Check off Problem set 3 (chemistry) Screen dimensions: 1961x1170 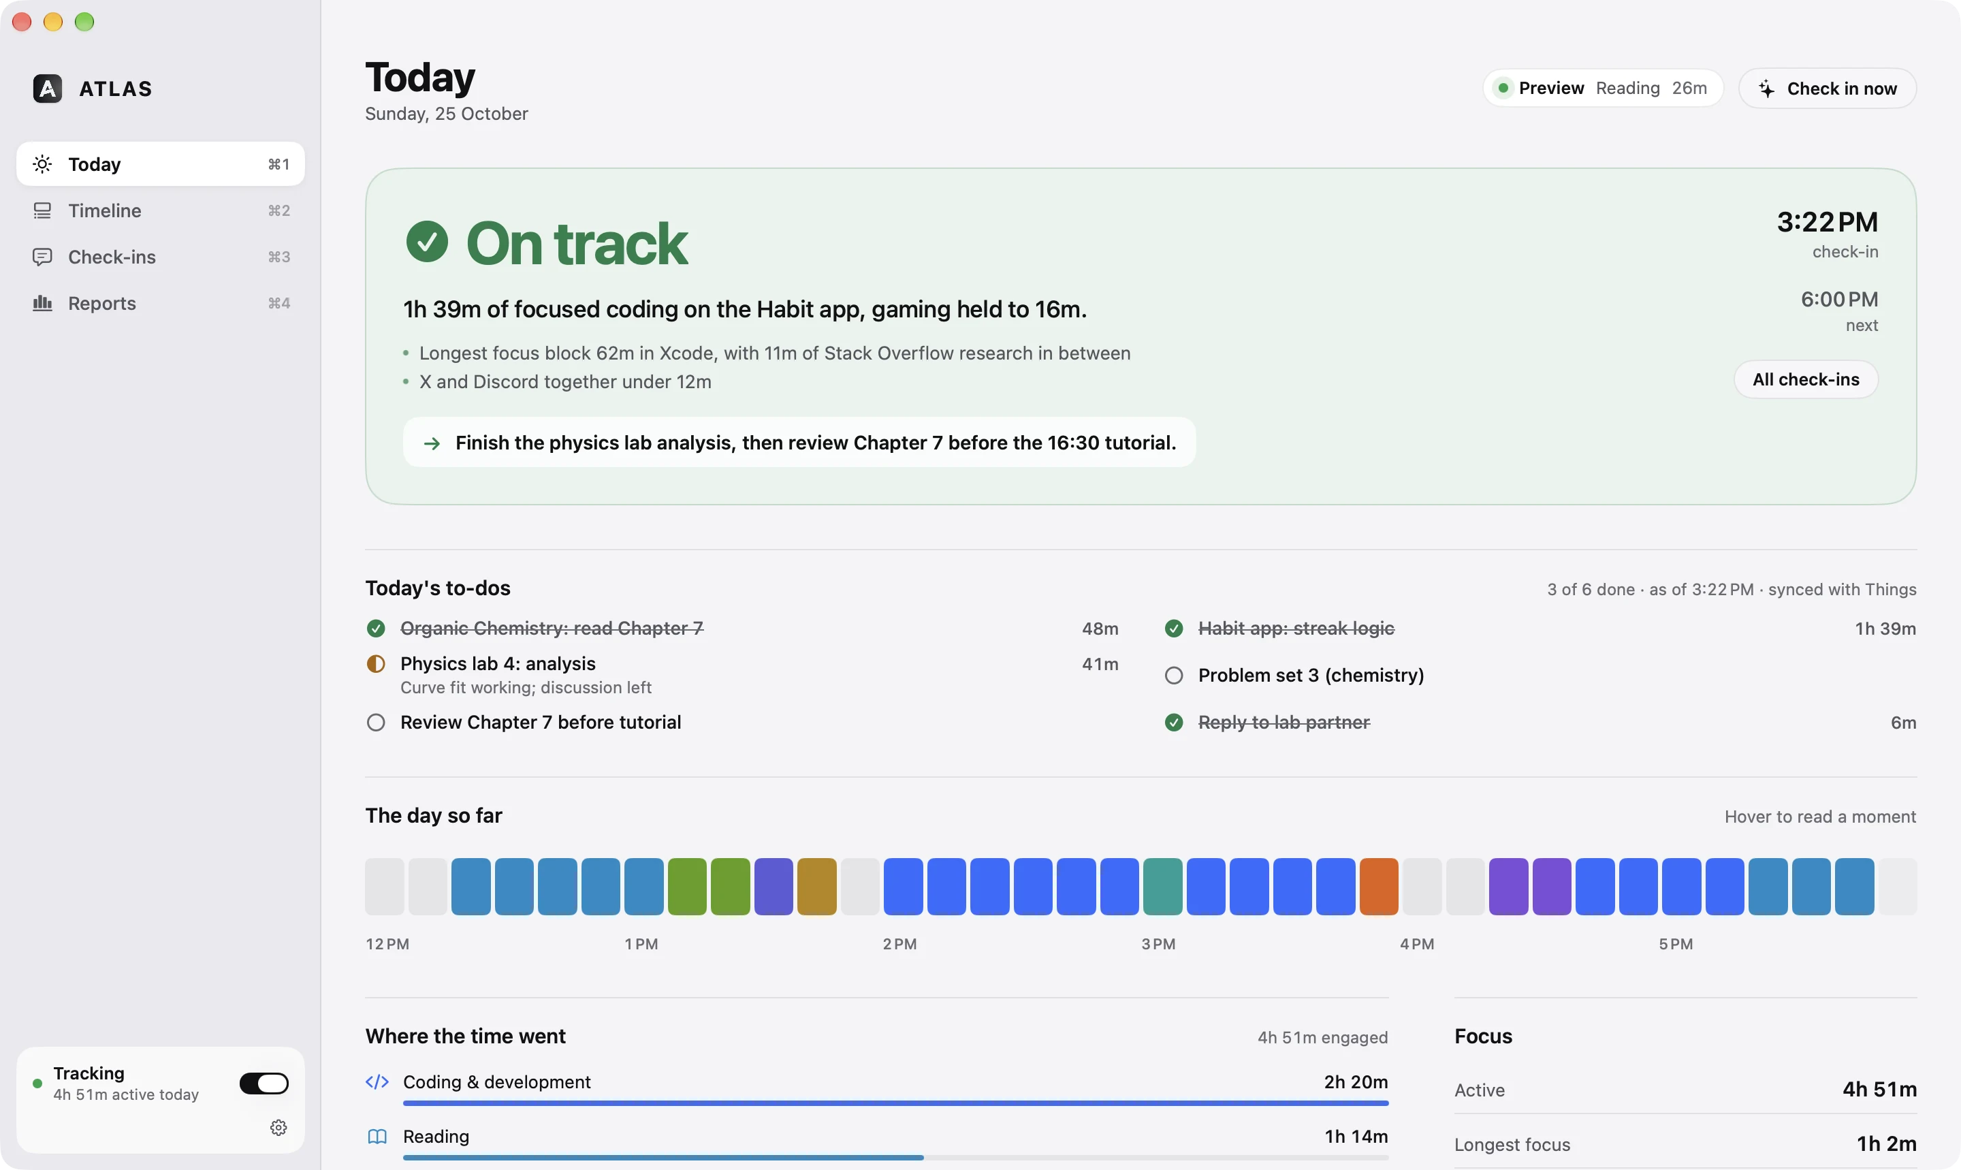tap(1174, 676)
